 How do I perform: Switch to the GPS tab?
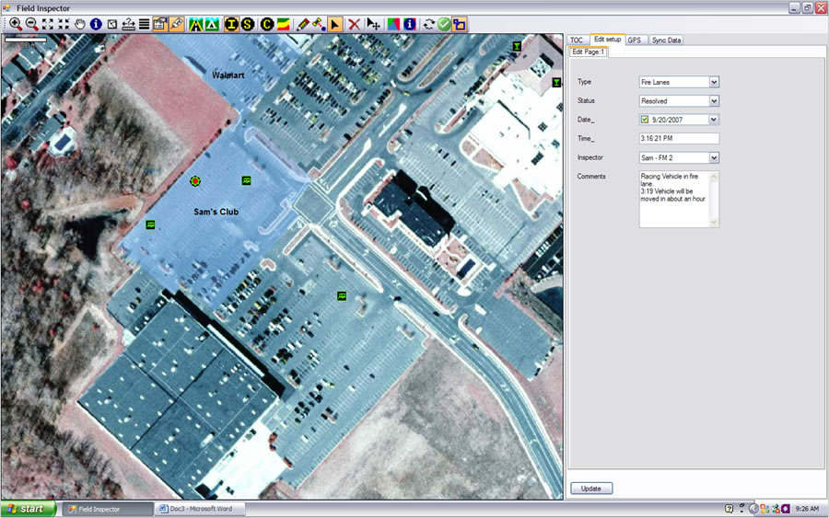point(635,40)
